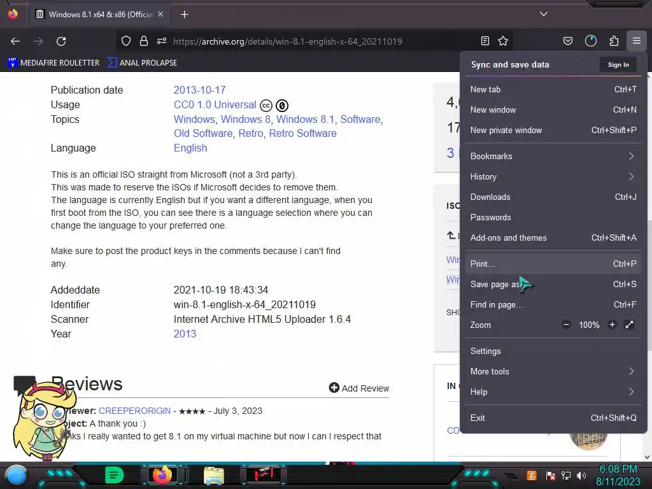Viewport: 652px width, 489px height.
Task: Open the red app on taskbar
Action: [264, 475]
